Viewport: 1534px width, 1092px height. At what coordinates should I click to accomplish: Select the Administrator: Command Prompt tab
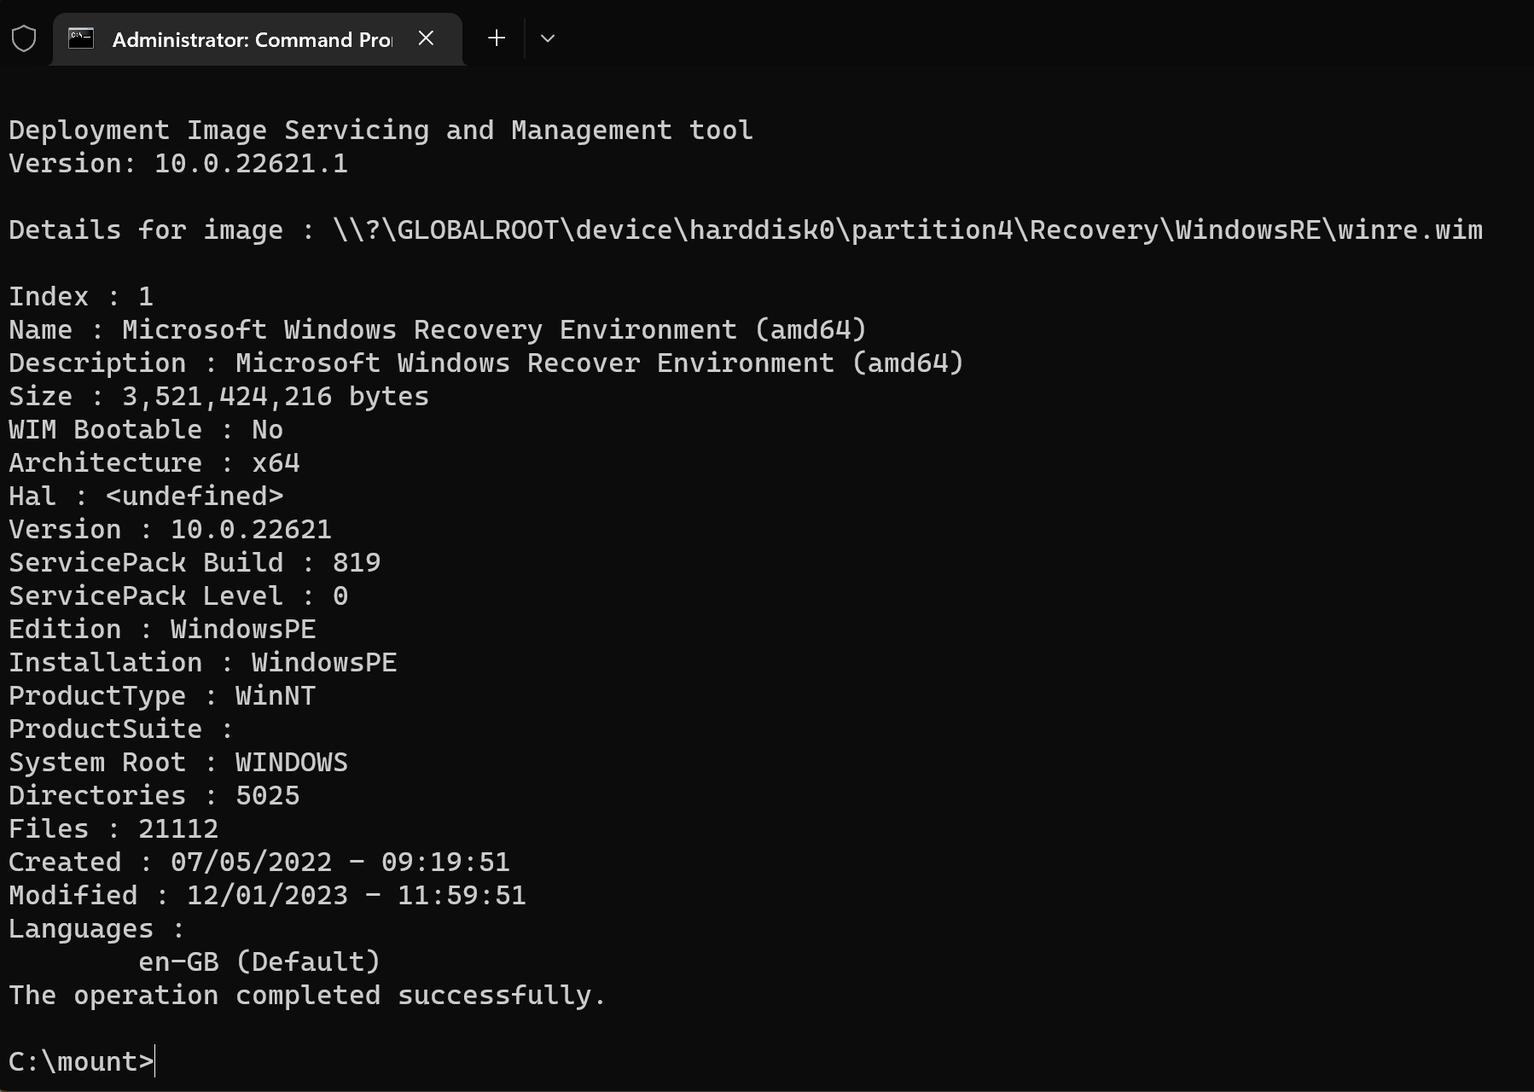258,39
